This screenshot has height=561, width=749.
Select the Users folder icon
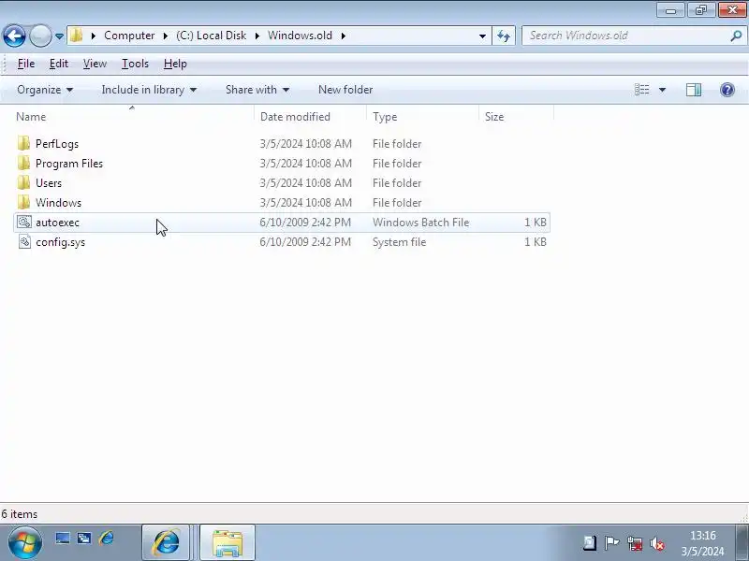[x=23, y=182]
